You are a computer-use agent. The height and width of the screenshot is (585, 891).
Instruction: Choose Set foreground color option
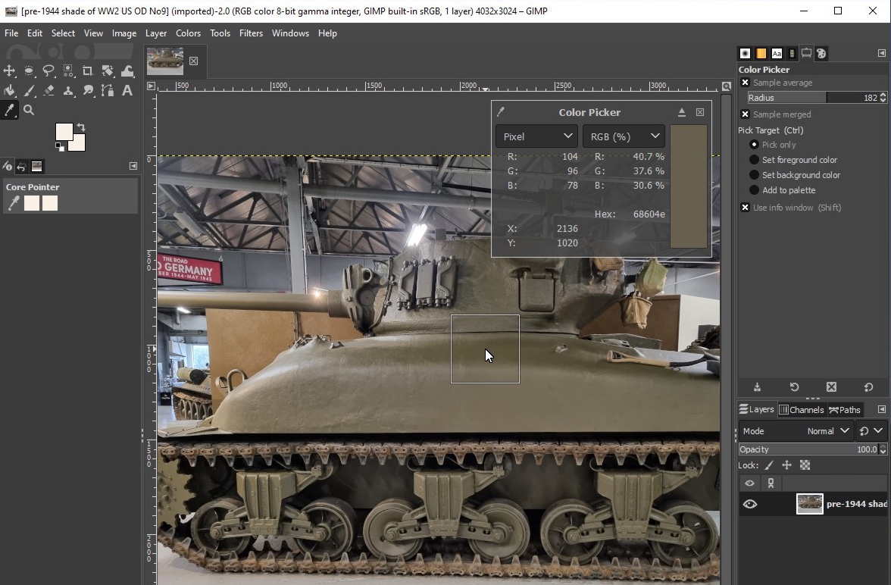point(754,160)
